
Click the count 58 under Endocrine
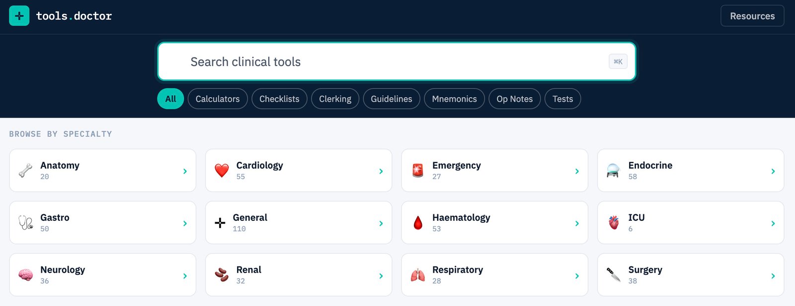coord(633,177)
